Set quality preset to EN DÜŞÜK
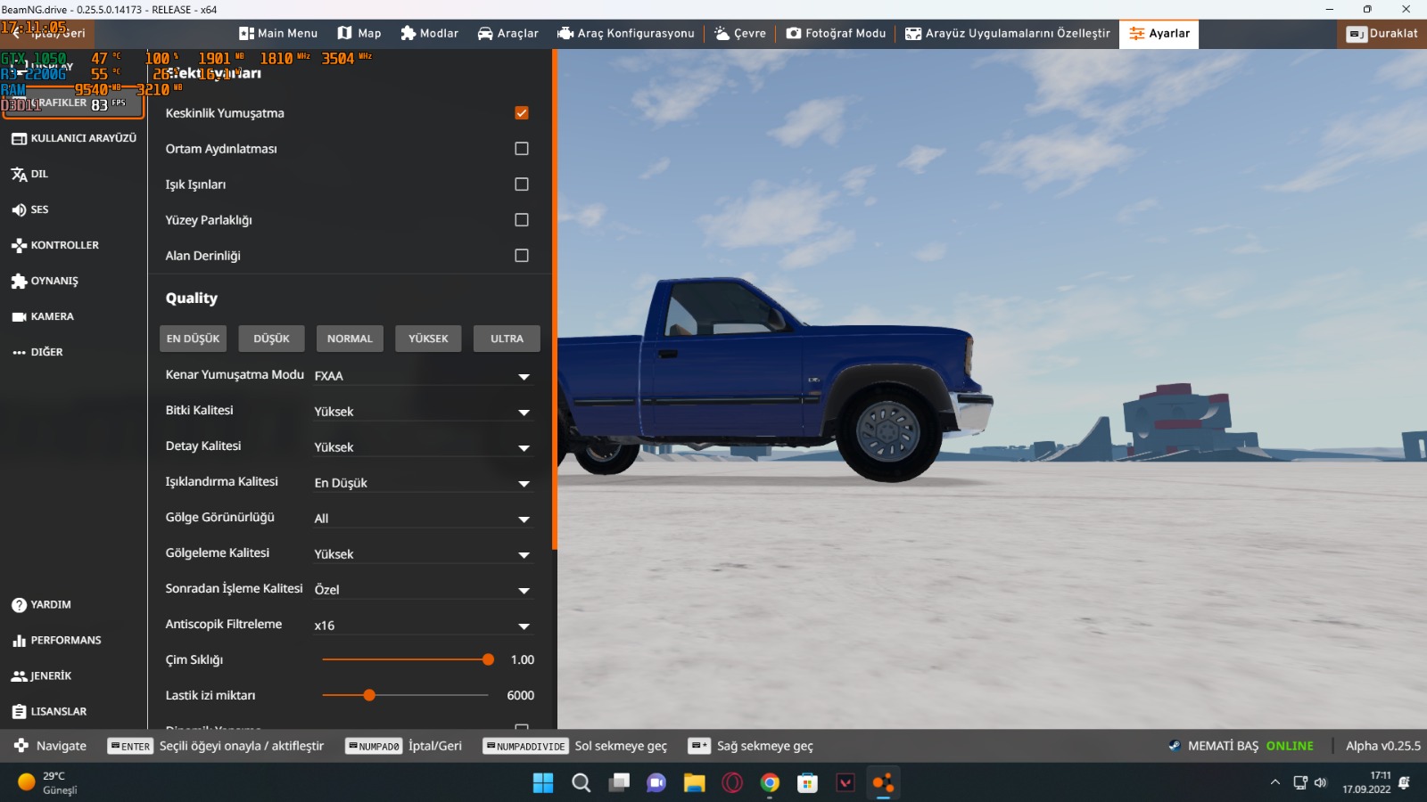The image size is (1427, 802). click(194, 339)
